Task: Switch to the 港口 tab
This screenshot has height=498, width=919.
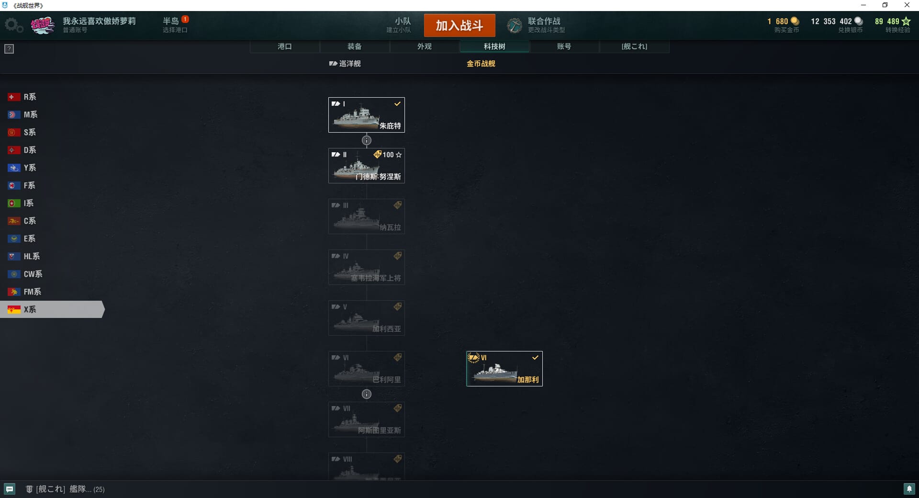Action: pos(285,46)
